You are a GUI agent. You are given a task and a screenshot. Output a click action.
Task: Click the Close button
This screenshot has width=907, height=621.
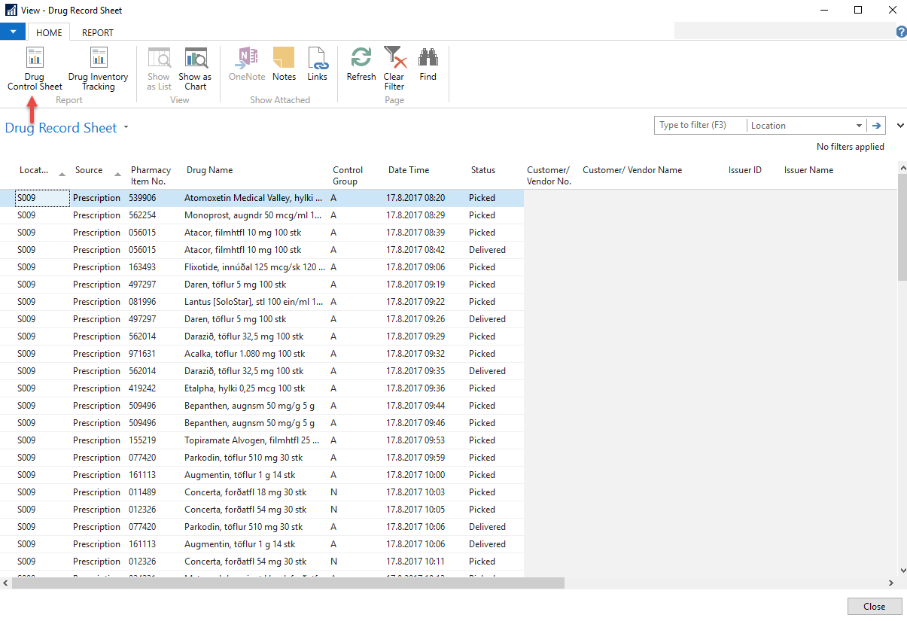874,607
